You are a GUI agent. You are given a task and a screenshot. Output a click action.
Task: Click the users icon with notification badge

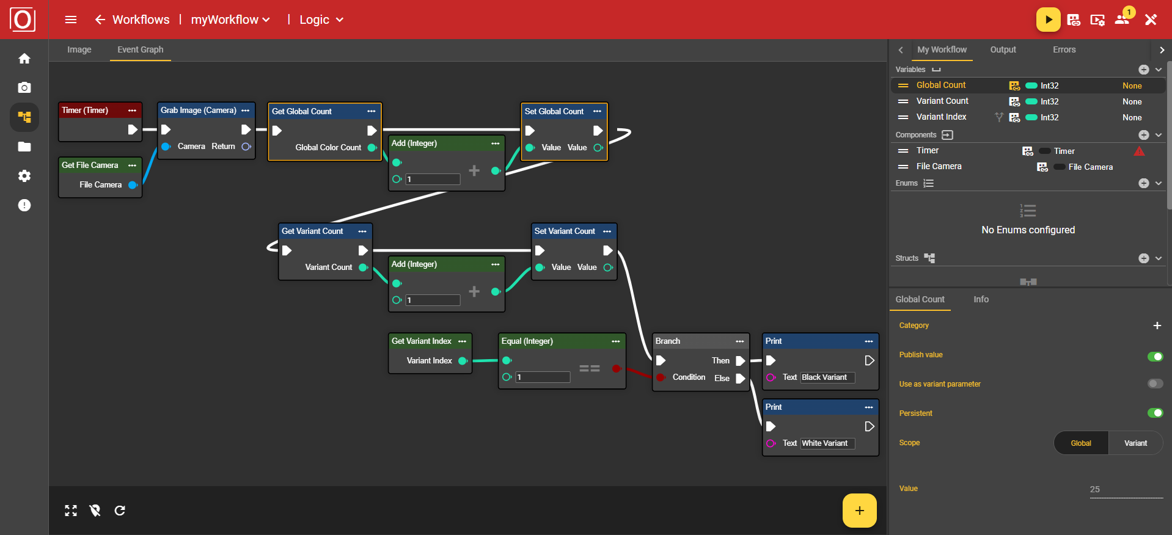click(1123, 20)
